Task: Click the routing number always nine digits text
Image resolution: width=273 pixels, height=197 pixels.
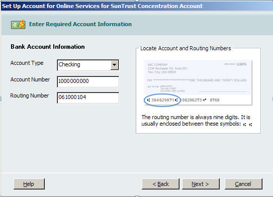Action: tap(197, 121)
